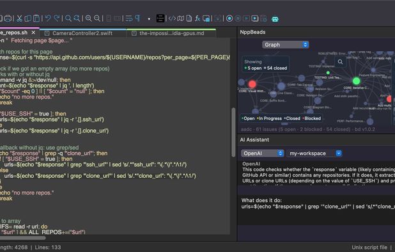This screenshot has height=252, width=395.
Task: Play back recorded macro
Action: [246, 19]
